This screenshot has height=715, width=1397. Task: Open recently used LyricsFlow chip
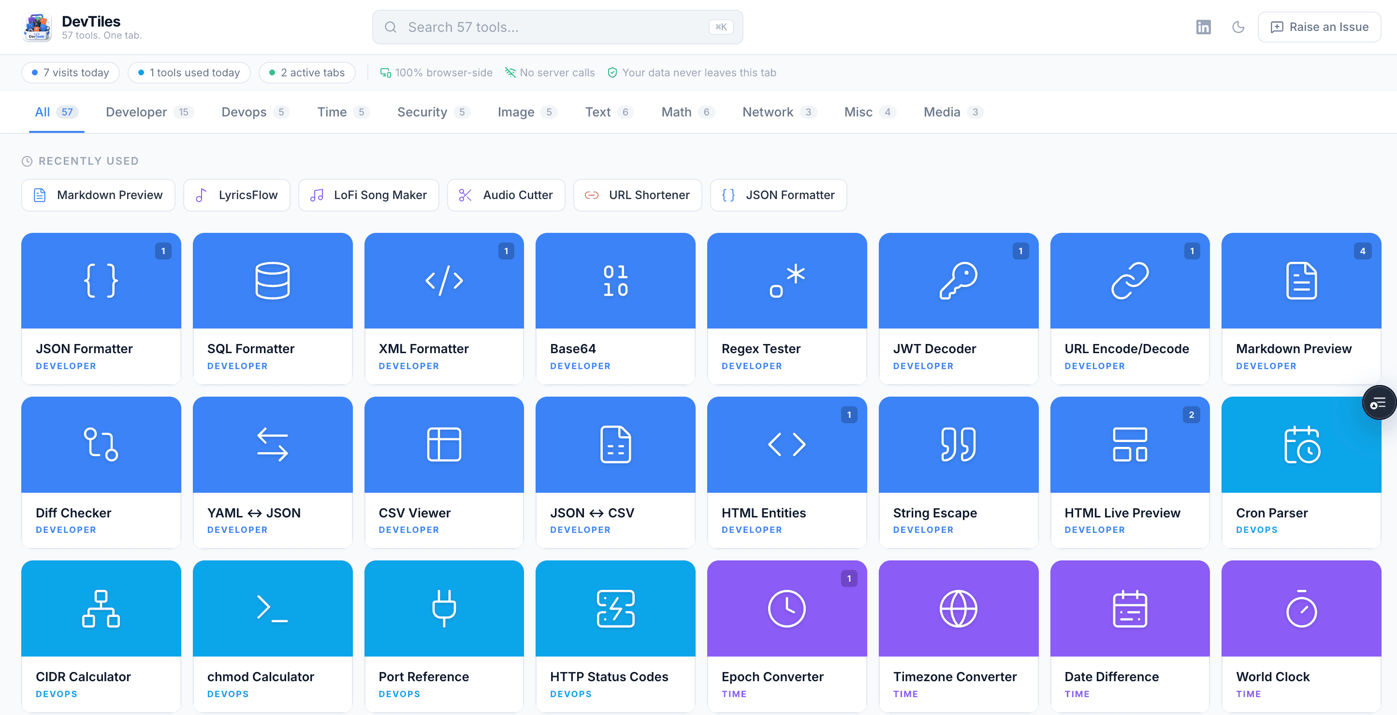click(236, 195)
